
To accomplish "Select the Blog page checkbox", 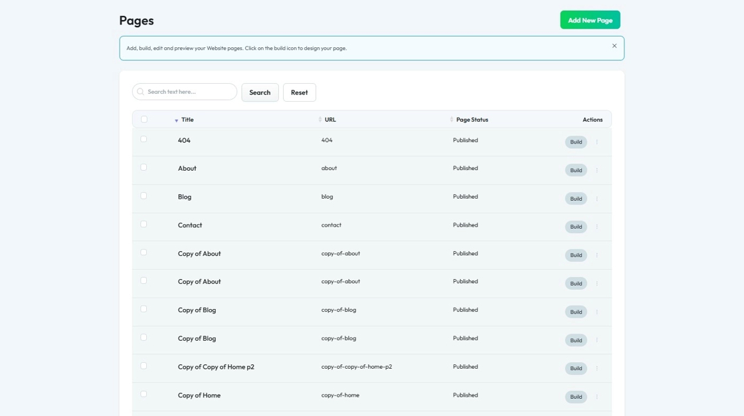I will click(x=143, y=196).
